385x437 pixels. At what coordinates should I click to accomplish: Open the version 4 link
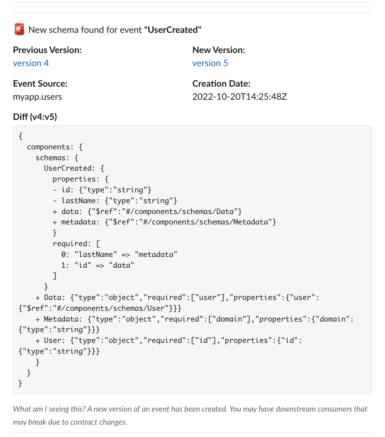[31, 63]
